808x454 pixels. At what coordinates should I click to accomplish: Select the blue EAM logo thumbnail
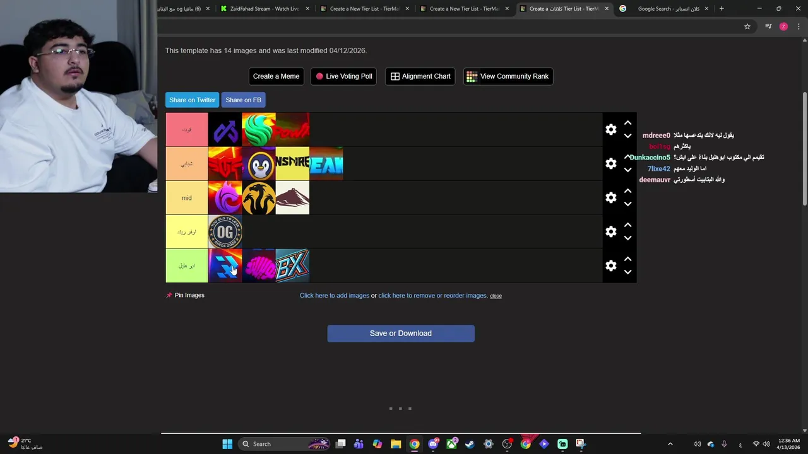point(326,163)
